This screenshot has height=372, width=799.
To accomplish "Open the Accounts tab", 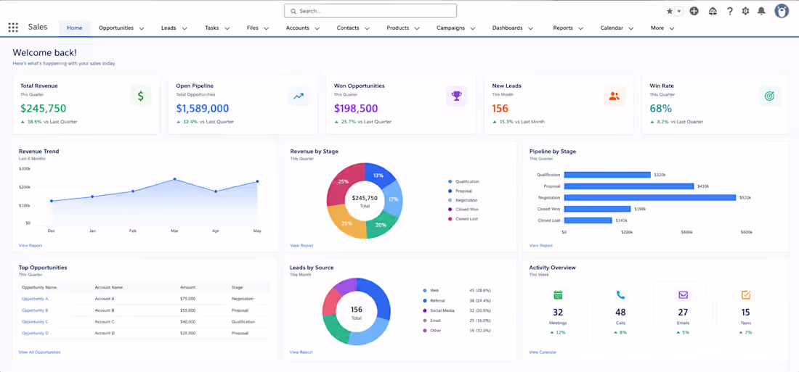I will click(298, 28).
